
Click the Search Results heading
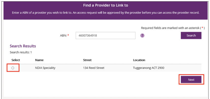pos(23,46)
